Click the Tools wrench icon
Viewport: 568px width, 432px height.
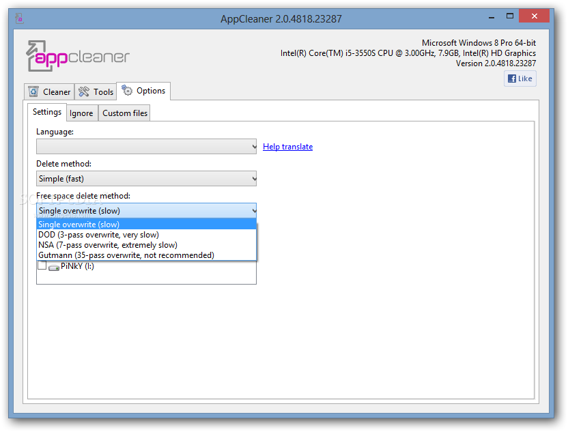(84, 91)
